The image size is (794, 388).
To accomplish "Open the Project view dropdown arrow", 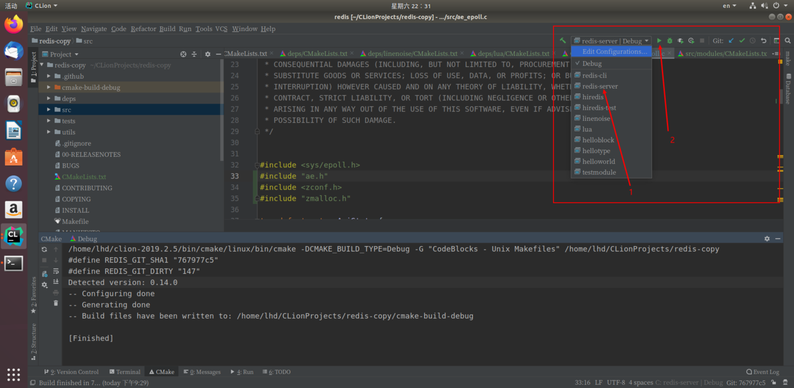I will point(76,55).
